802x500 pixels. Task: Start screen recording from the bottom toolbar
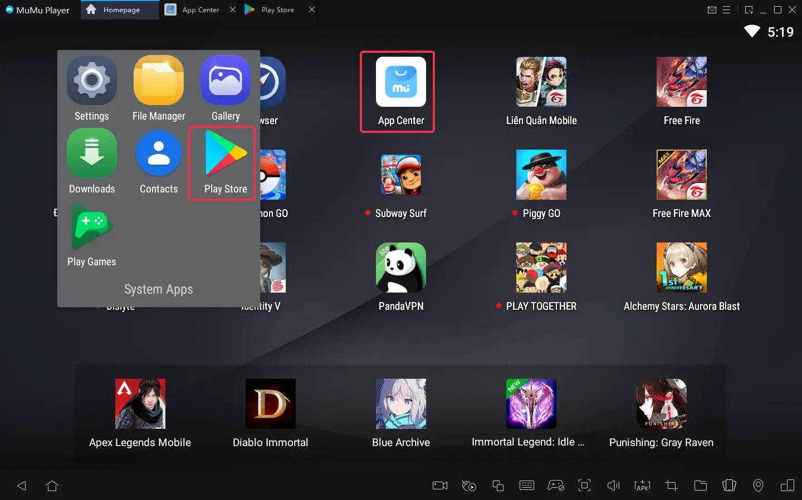click(x=439, y=486)
